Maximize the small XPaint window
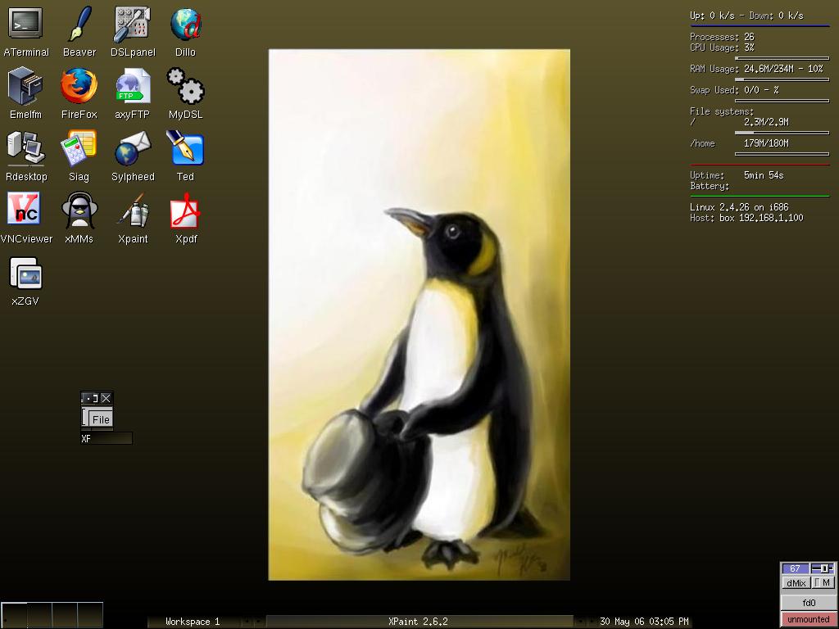 94,399
